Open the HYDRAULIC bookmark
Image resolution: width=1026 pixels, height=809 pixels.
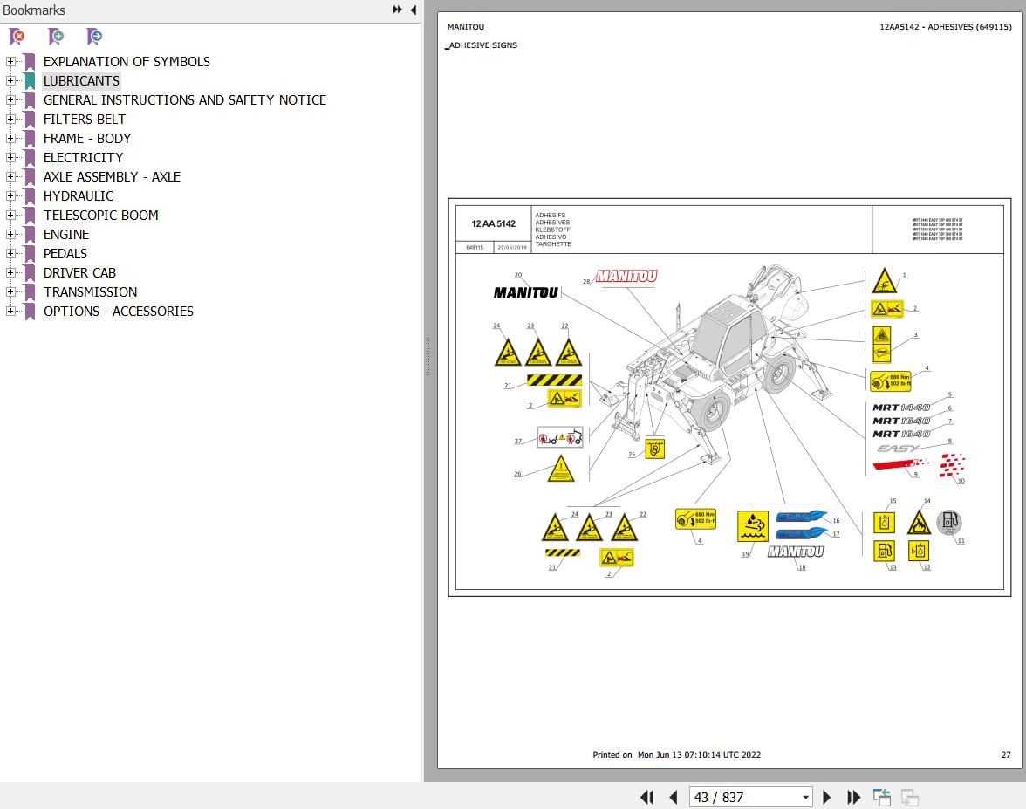pyautogui.click(x=79, y=195)
